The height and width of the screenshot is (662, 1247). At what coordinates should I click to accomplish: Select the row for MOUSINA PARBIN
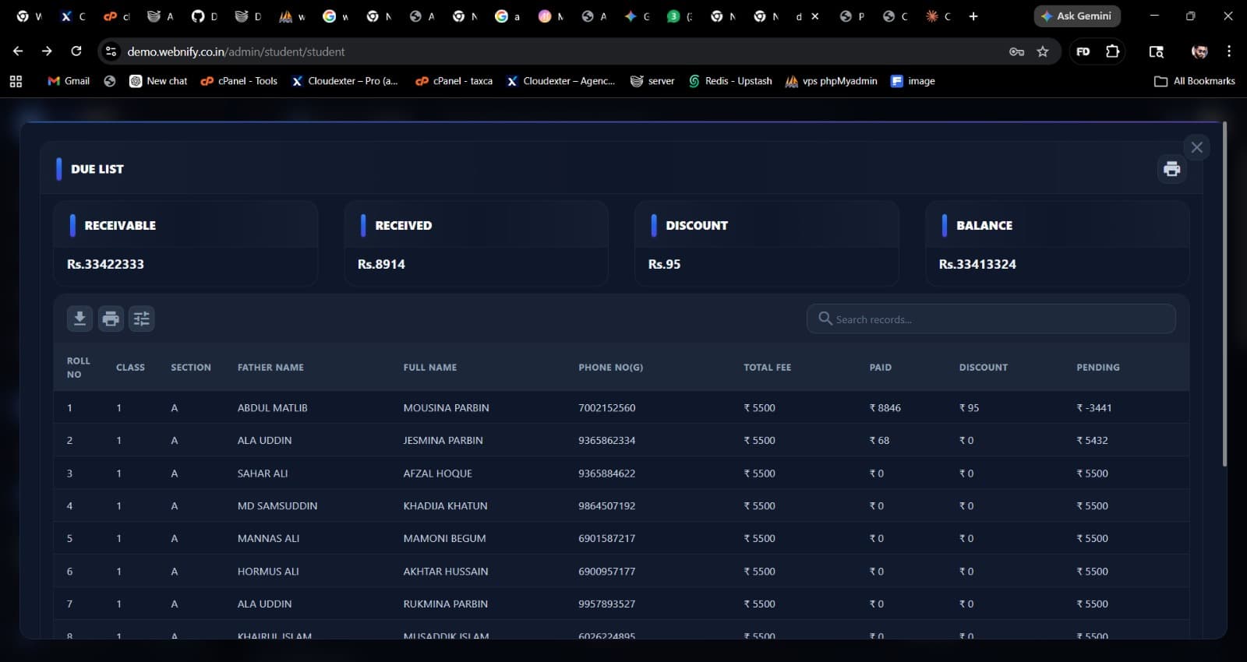click(446, 408)
